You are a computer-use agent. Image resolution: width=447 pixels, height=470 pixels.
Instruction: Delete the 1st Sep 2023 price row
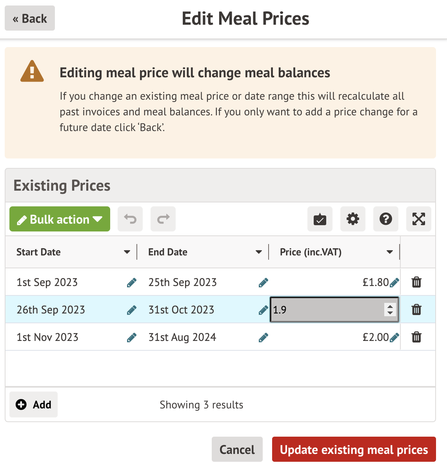click(x=416, y=282)
